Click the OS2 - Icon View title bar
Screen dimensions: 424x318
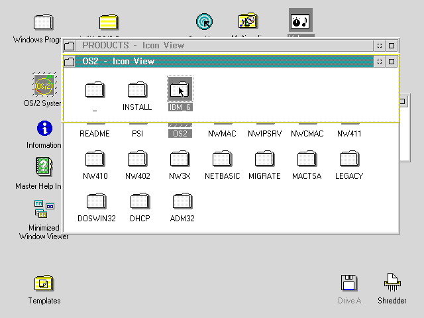[225, 62]
